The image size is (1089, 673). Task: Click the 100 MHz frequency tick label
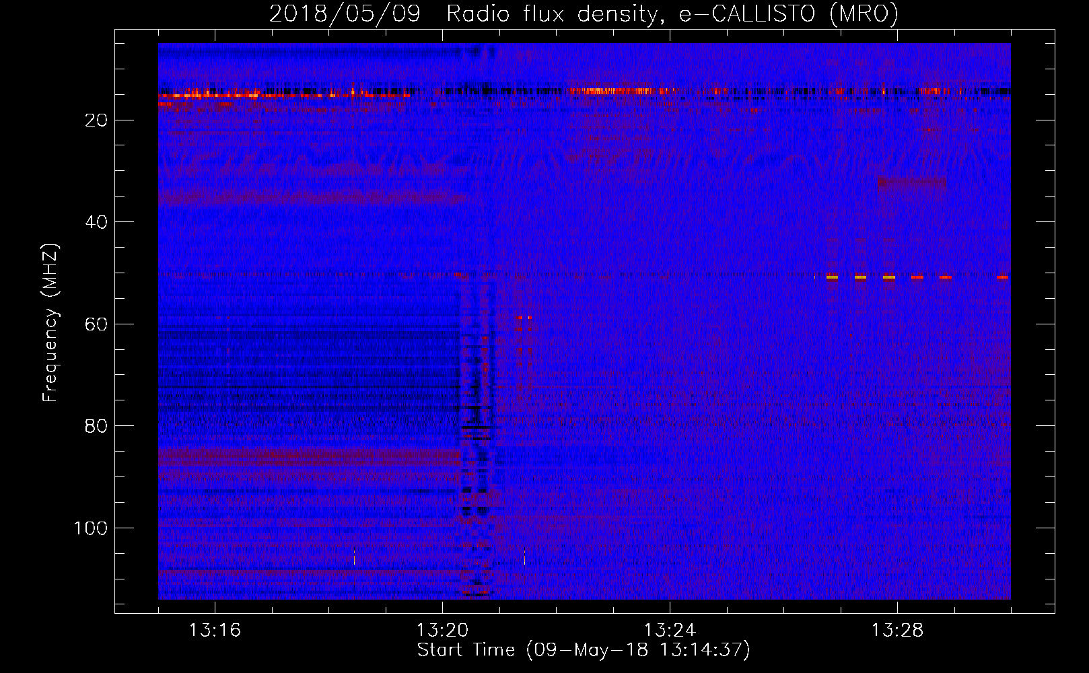(91, 528)
